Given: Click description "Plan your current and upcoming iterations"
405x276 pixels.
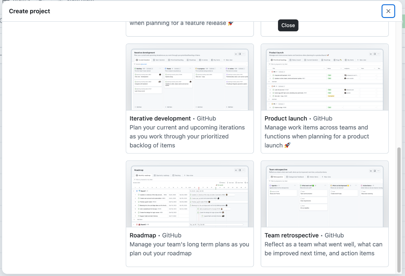Looking at the screenshot, I should (x=187, y=136).
